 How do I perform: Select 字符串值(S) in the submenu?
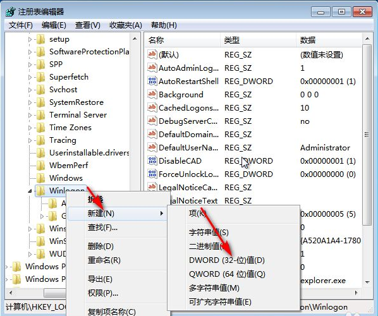pyautogui.click(x=234, y=233)
